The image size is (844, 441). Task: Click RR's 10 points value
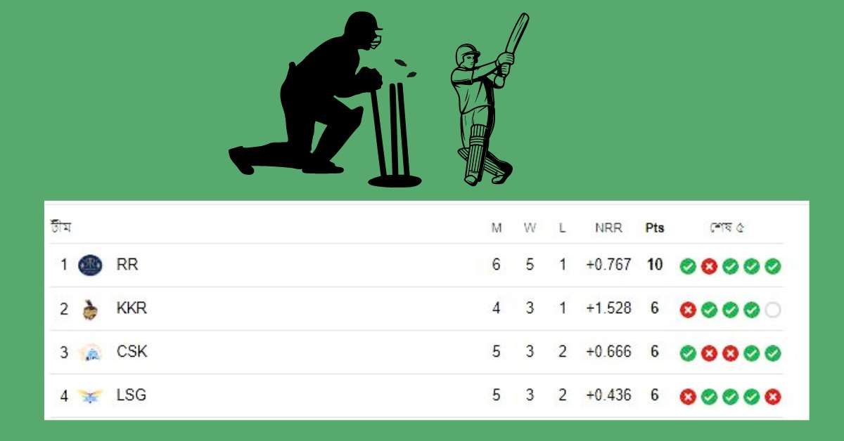tap(653, 265)
